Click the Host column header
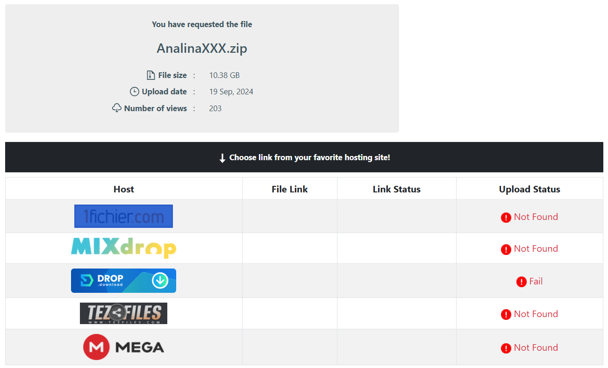Screen dimensions: 608x368 123,189
